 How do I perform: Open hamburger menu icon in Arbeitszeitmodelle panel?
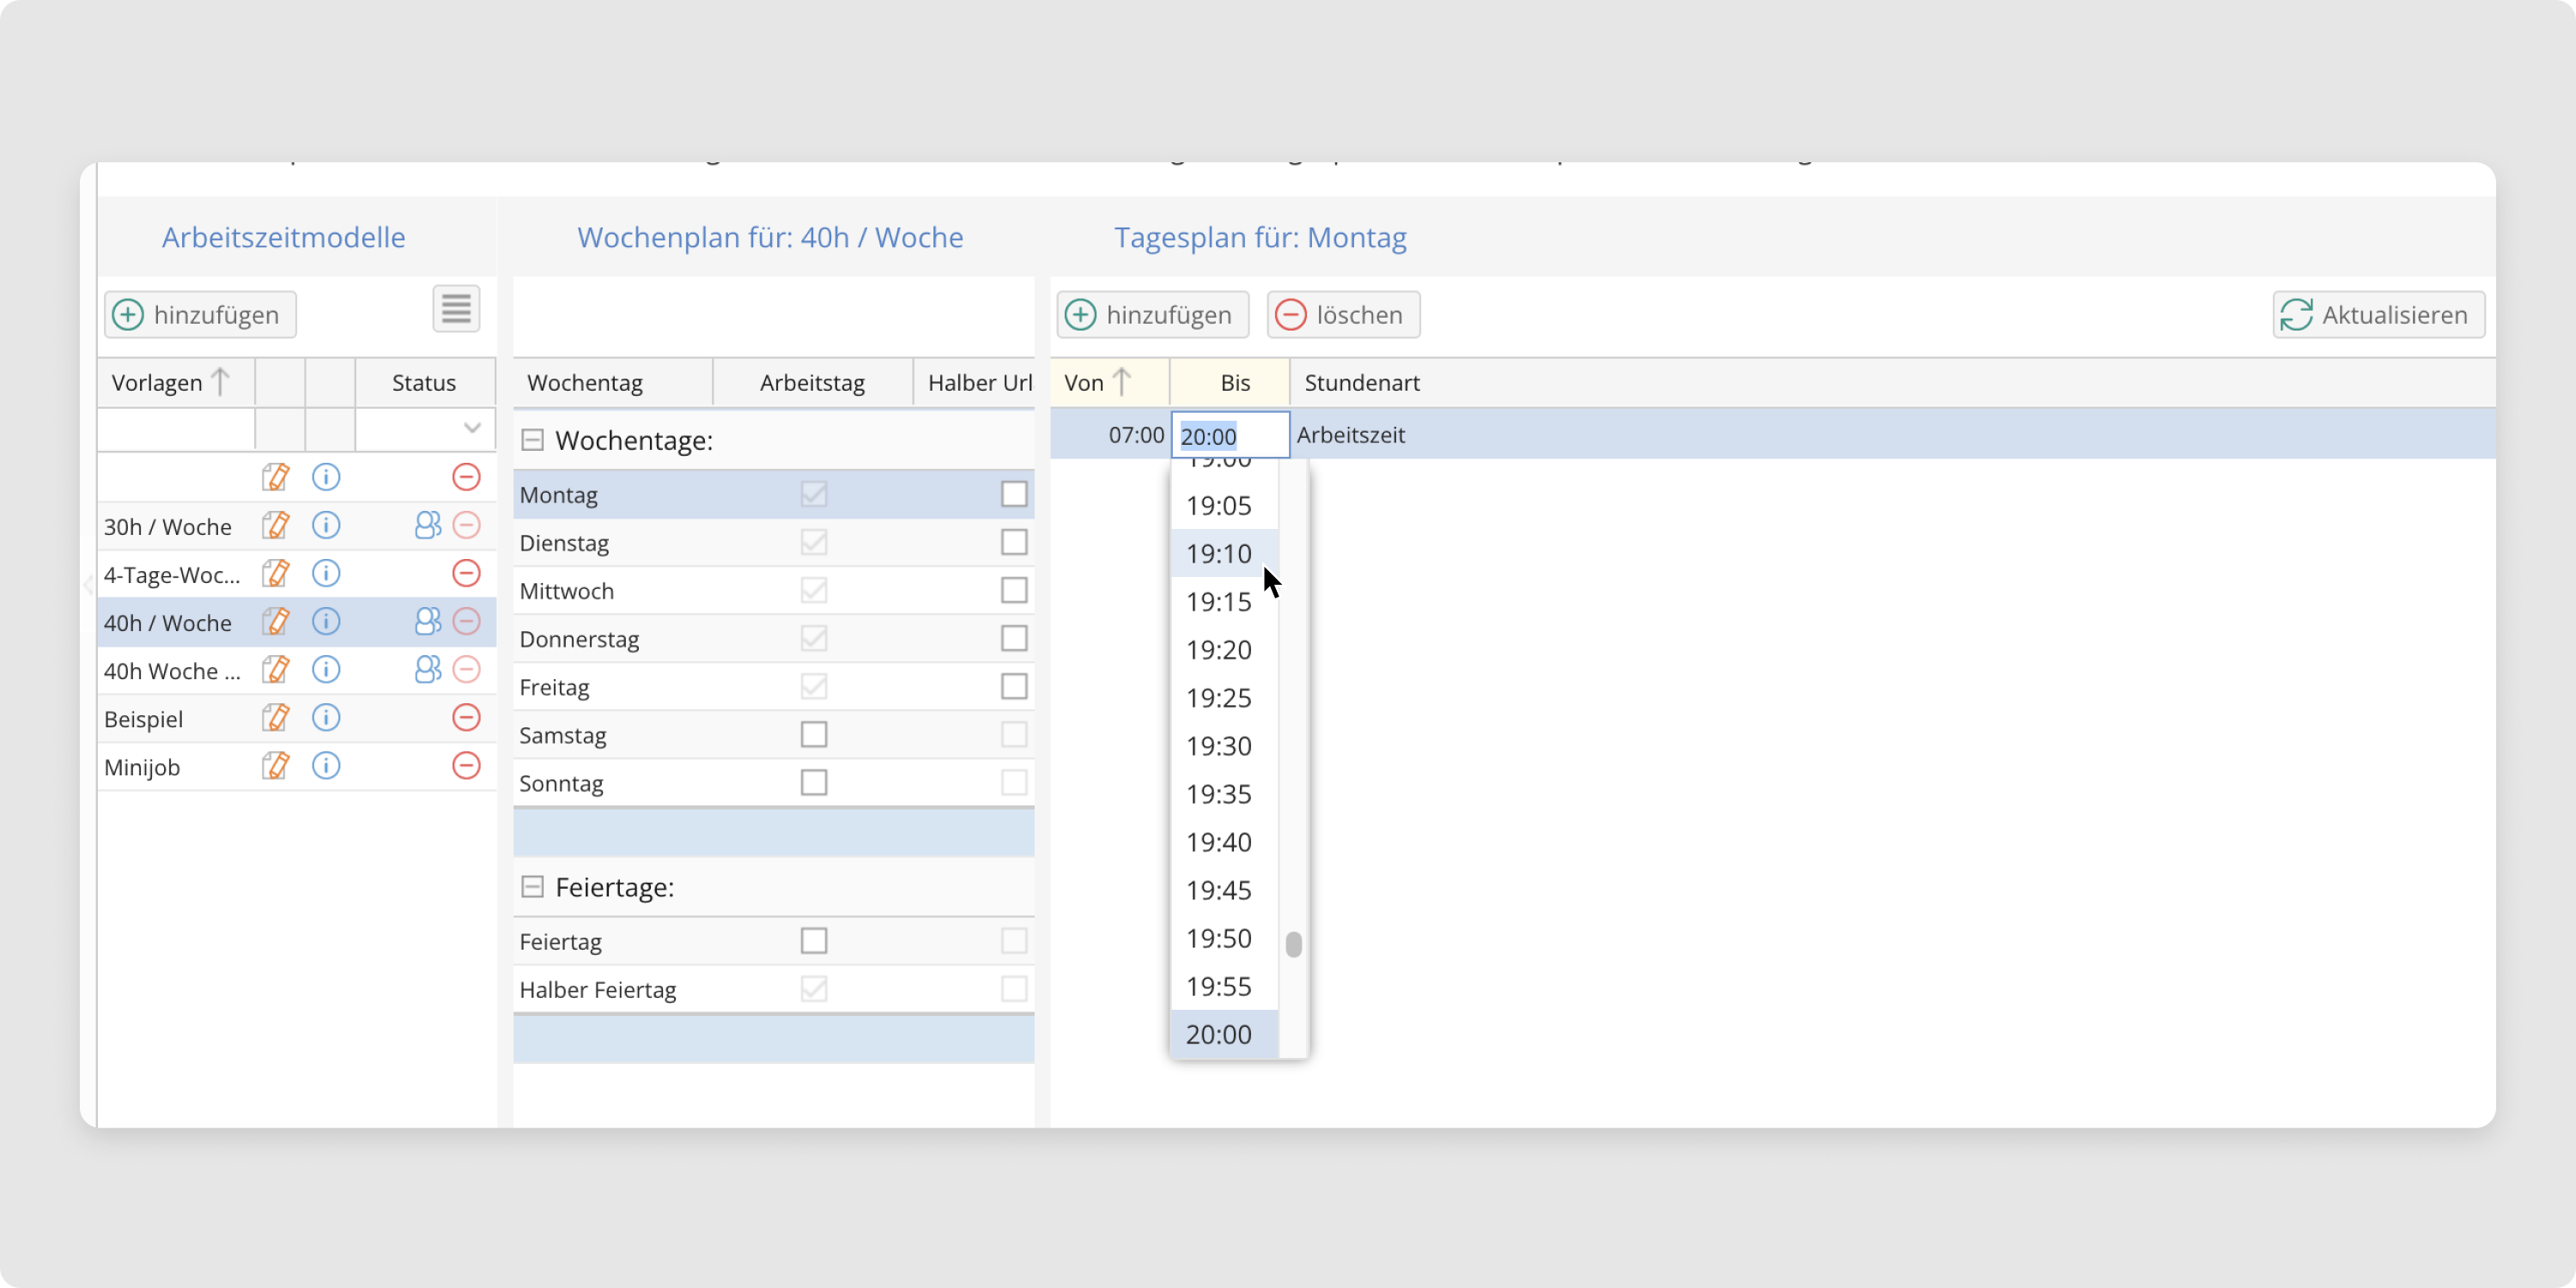coord(456,309)
